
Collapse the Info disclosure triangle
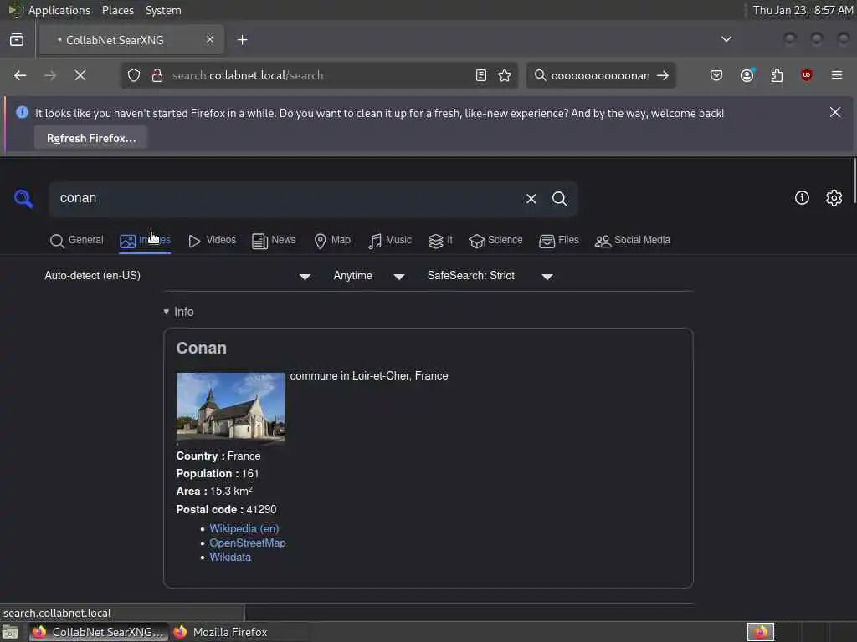tap(167, 312)
